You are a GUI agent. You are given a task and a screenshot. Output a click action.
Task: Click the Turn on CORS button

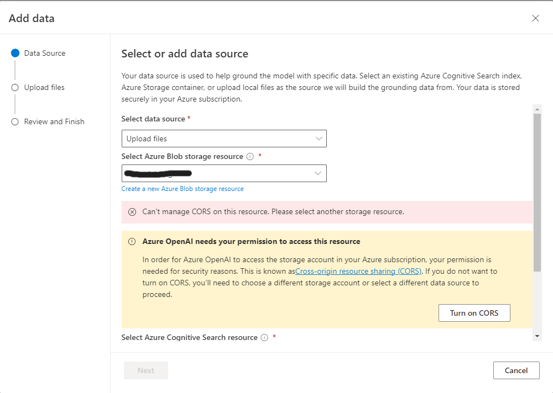pyautogui.click(x=474, y=313)
